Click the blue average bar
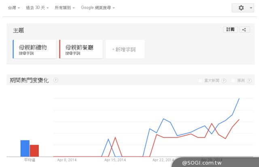This screenshot has height=167, width=259. point(25,148)
